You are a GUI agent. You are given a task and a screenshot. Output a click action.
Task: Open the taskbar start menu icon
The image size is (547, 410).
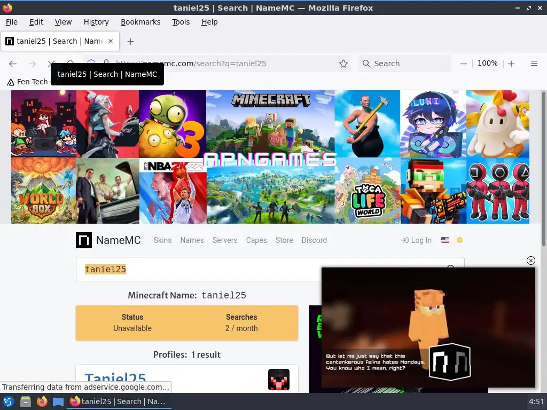coord(9,401)
